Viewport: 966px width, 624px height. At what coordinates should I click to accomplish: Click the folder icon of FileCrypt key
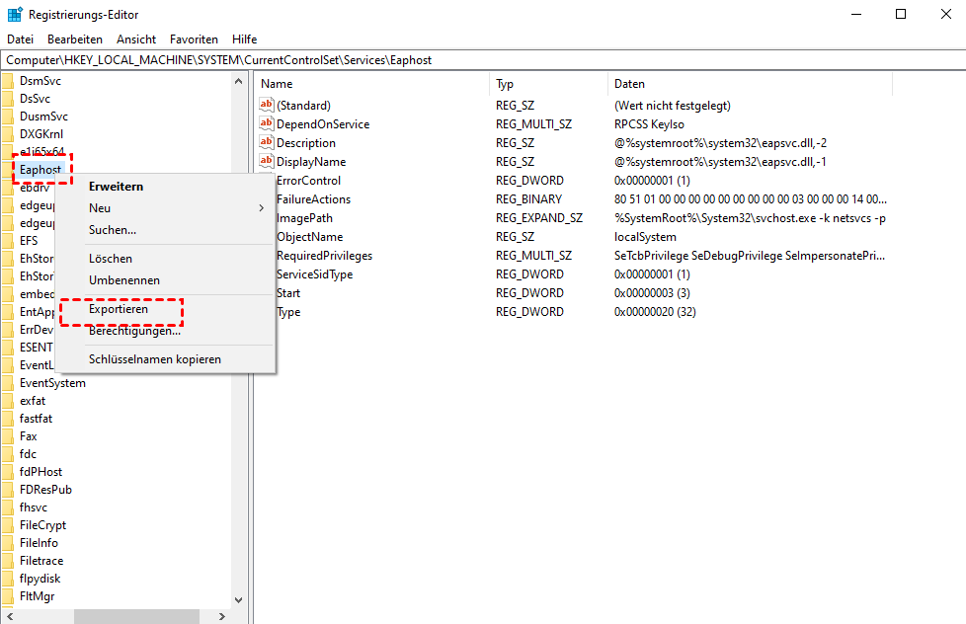(8, 525)
